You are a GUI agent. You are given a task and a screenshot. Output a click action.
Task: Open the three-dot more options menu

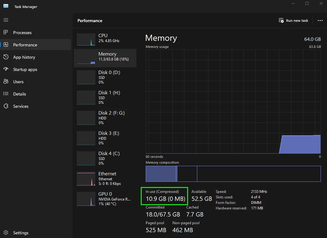click(320, 21)
